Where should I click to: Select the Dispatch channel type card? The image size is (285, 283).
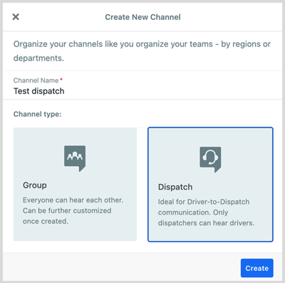pos(210,185)
